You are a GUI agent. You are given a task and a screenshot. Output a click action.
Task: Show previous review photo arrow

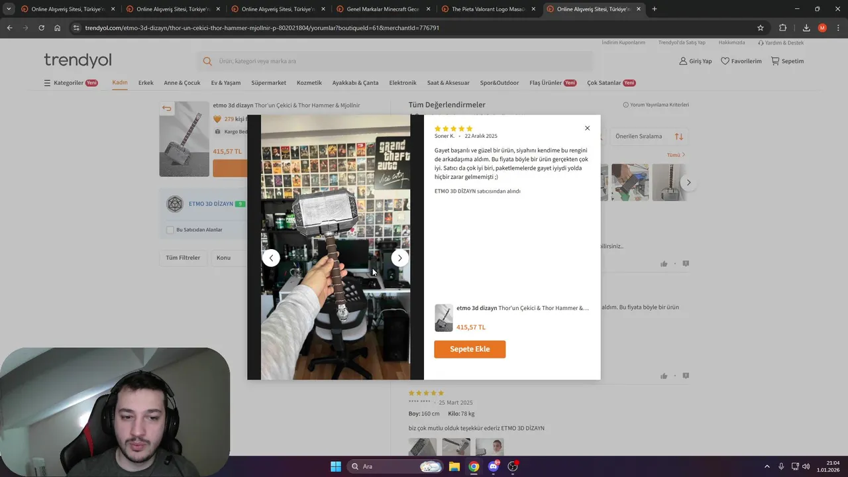point(271,258)
